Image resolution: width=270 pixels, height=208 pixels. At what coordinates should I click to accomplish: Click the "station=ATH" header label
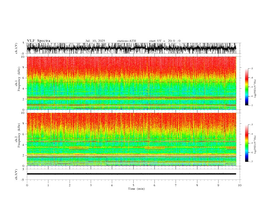(126, 41)
